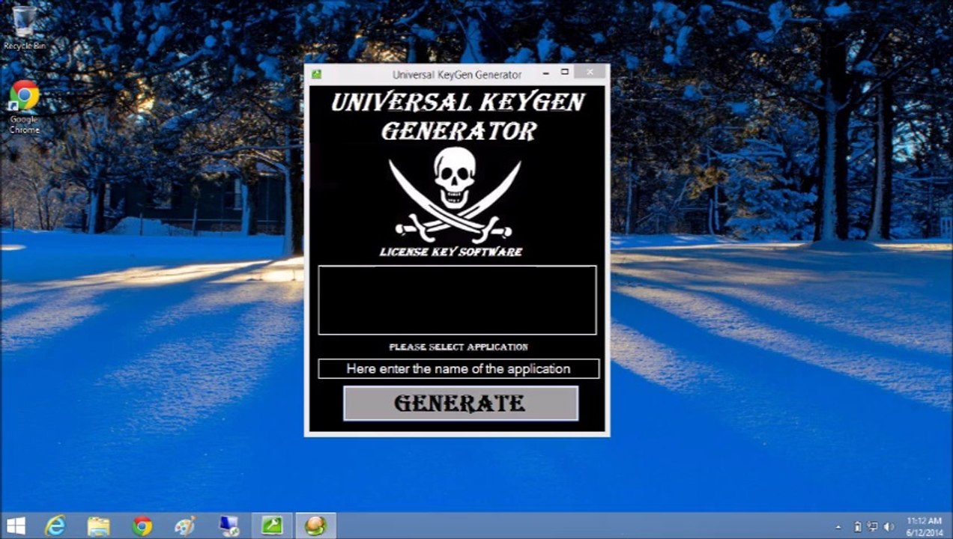Open the Windows Start button
The height and width of the screenshot is (539, 953).
(x=16, y=526)
